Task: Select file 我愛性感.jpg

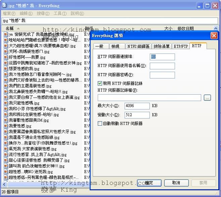Action: (20, 126)
